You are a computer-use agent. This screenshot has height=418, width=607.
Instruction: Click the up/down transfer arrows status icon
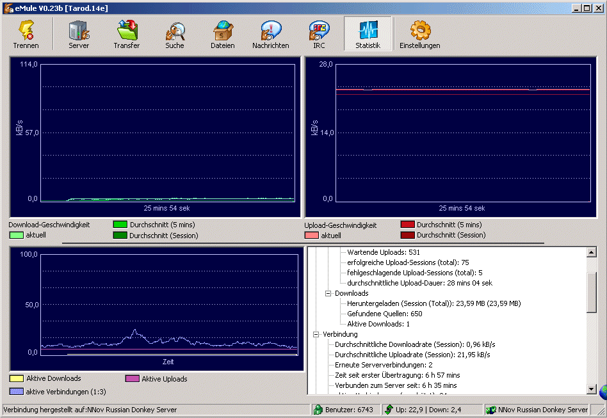click(389, 410)
